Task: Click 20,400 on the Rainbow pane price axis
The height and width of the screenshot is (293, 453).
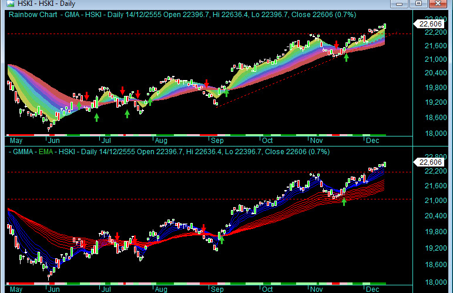Action: pyautogui.click(x=435, y=73)
